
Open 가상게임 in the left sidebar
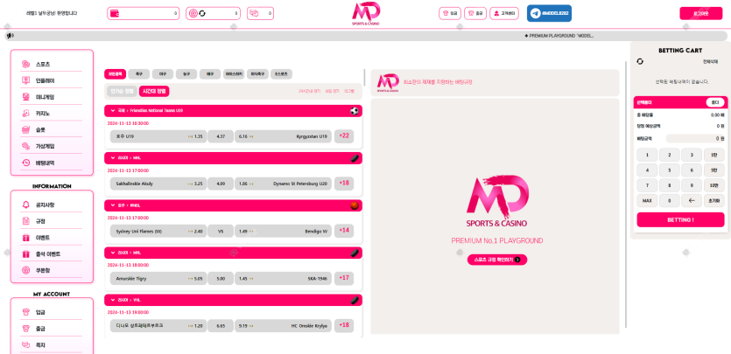click(x=52, y=146)
